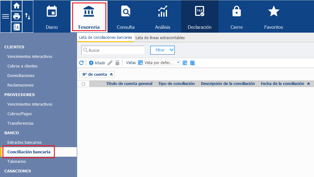Click the home icon

click(x=16, y=6)
